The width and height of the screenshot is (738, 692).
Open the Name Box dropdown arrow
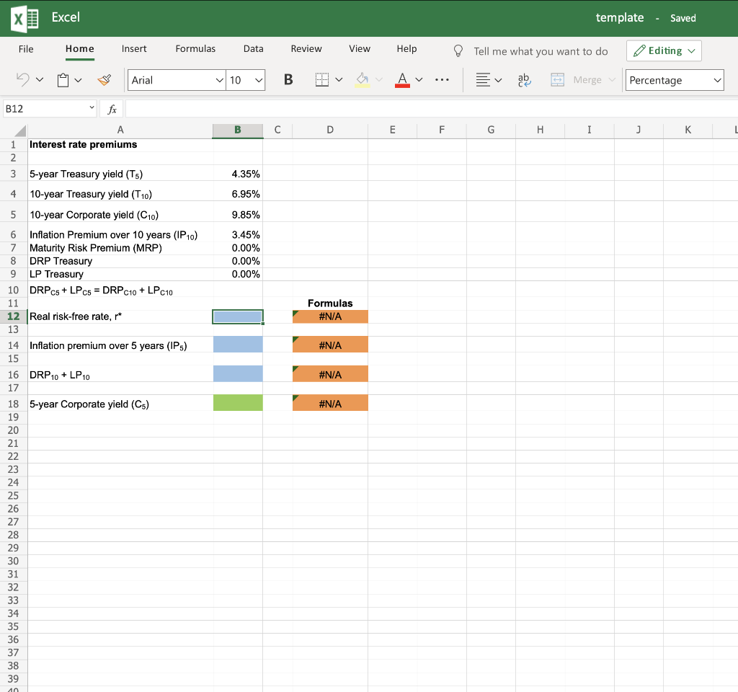(x=92, y=108)
